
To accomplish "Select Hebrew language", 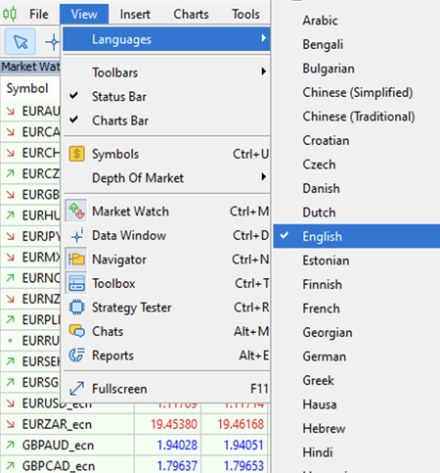I will coord(357,428).
